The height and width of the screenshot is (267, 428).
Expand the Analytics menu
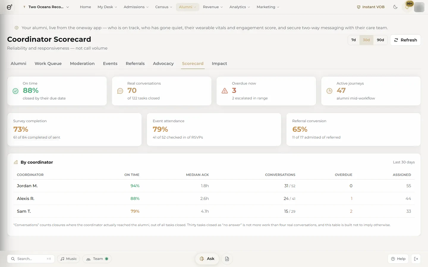point(240,7)
